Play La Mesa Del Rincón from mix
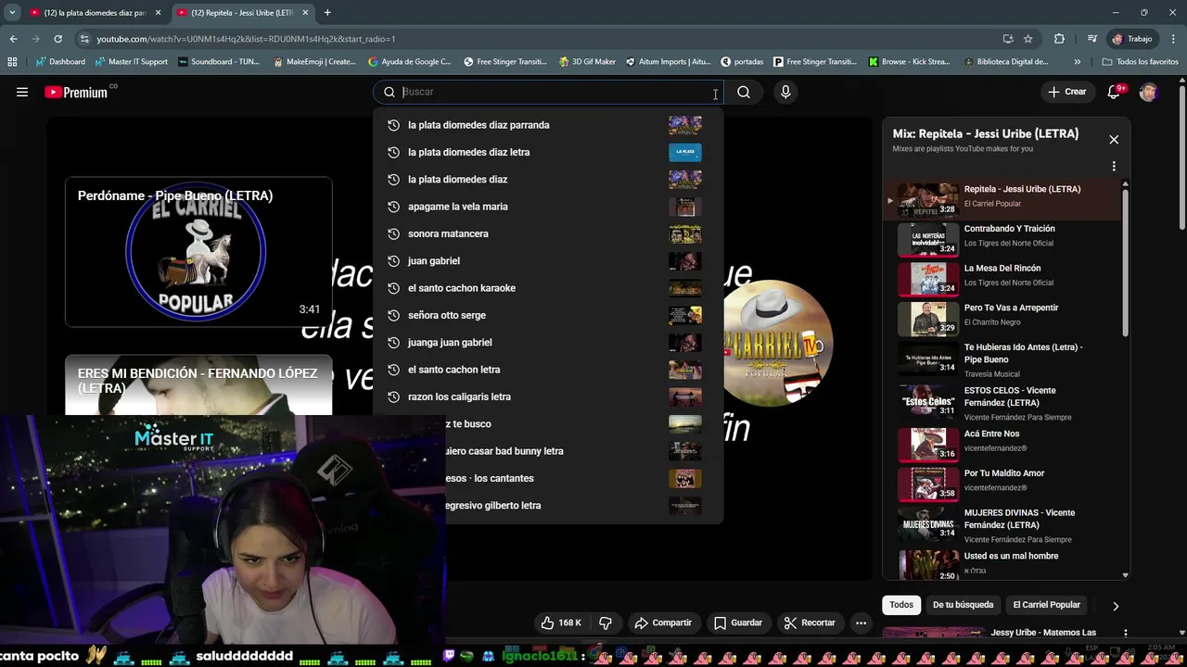Image resolution: width=1187 pixels, height=667 pixels. (1002, 280)
